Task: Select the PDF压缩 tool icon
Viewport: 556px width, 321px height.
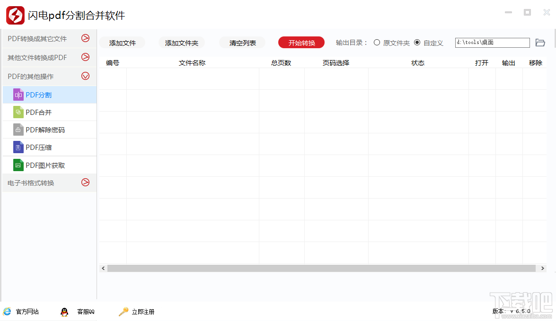Action: pos(18,147)
